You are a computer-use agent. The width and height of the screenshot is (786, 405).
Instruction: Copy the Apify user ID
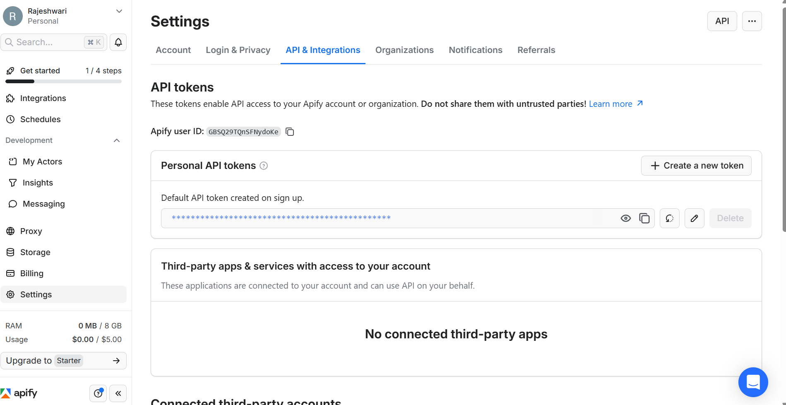[x=289, y=131]
